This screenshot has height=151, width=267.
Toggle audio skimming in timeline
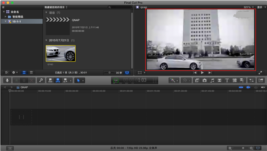click(248, 87)
